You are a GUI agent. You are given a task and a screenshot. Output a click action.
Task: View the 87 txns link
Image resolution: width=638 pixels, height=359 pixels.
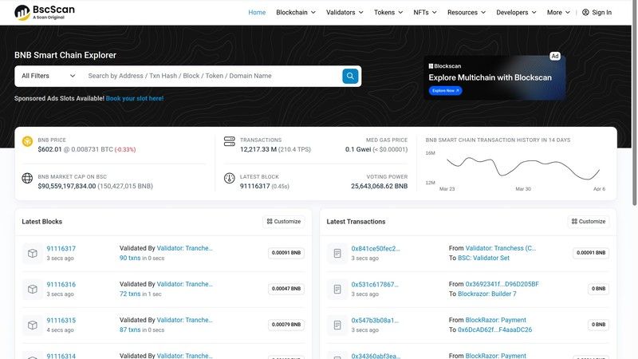[x=130, y=329]
